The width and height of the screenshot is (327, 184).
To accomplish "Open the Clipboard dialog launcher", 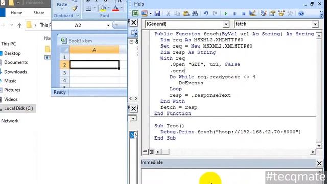I will (x=77, y=16).
